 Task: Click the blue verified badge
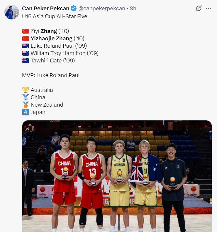74,9
